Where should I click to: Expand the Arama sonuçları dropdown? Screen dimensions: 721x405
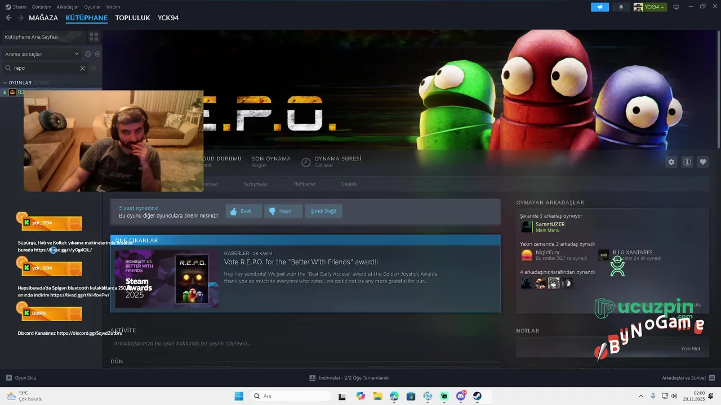pyautogui.click(x=42, y=54)
